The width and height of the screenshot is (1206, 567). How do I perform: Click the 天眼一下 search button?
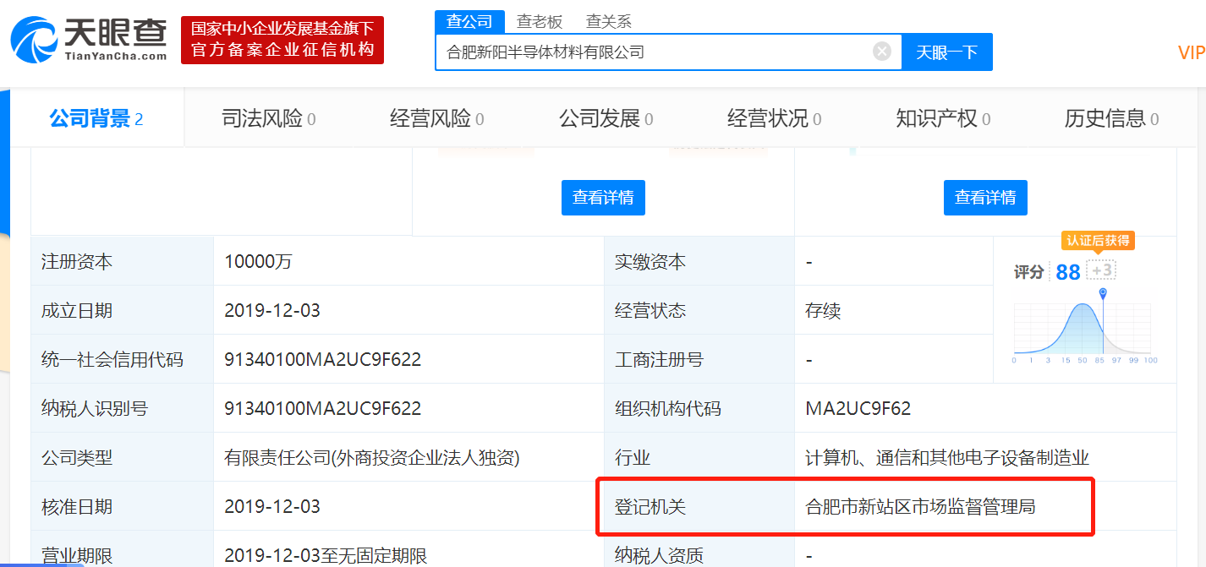click(946, 52)
